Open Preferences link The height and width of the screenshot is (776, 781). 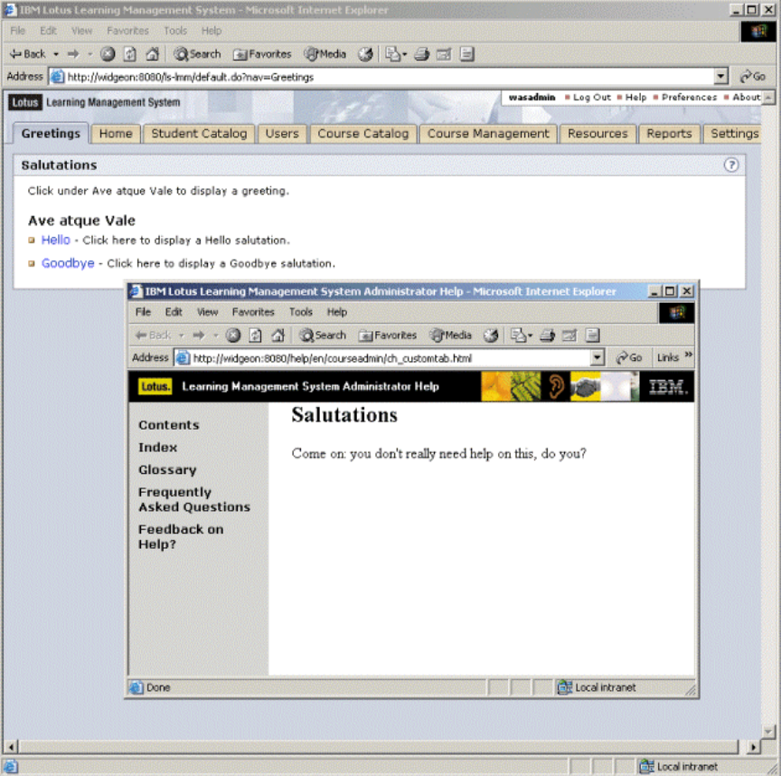689,98
